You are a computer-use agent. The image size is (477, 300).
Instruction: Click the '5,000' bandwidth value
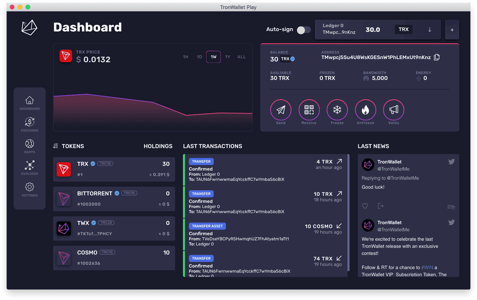380,78
